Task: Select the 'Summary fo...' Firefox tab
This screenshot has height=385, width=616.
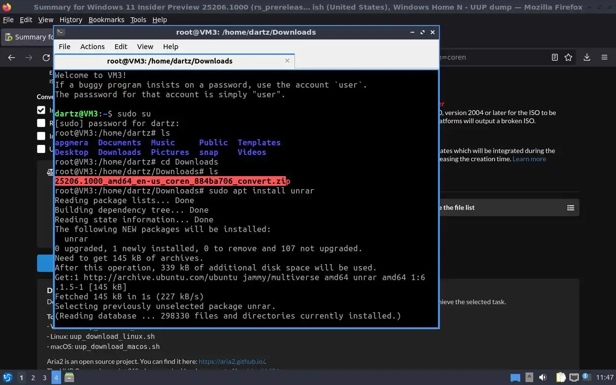Action: [x=28, y=37]
